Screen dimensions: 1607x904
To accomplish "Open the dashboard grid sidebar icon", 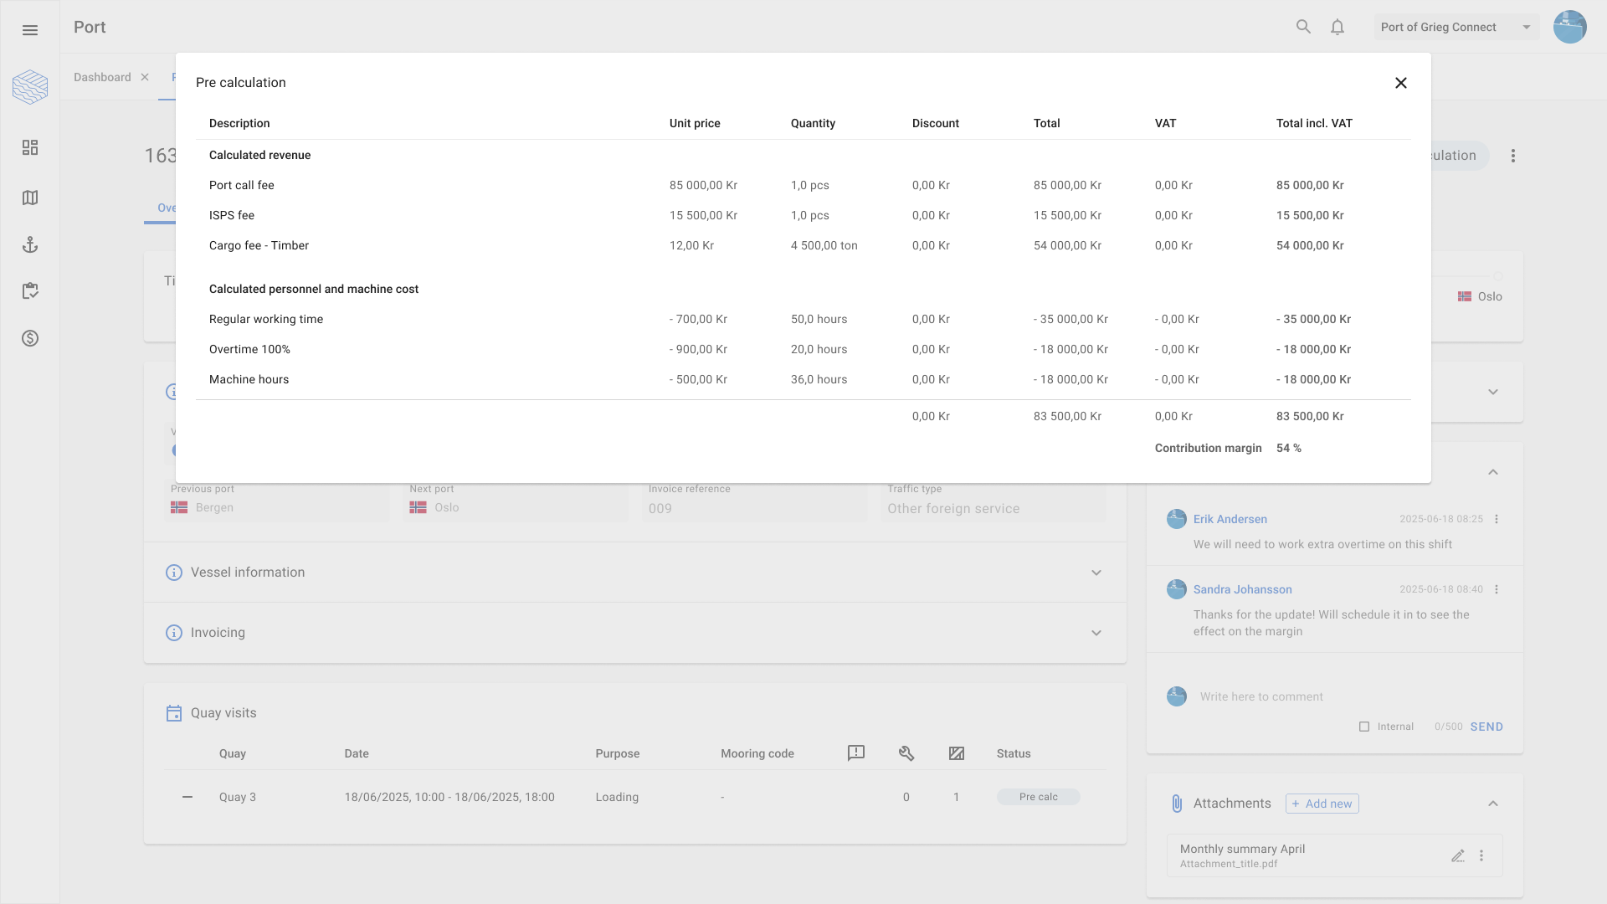I will [x=30, y=147].
